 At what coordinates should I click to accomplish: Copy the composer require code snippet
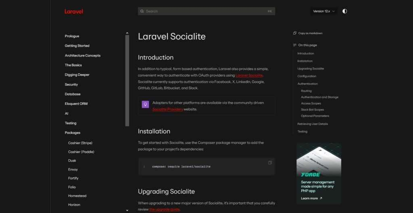coord(270,163)
